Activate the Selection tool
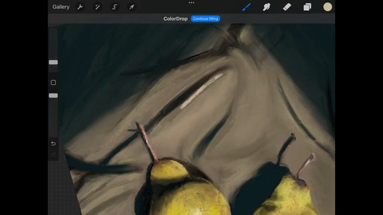Image resolution: width=383 pixels, height=215 pixels. [x=114, y=7]
